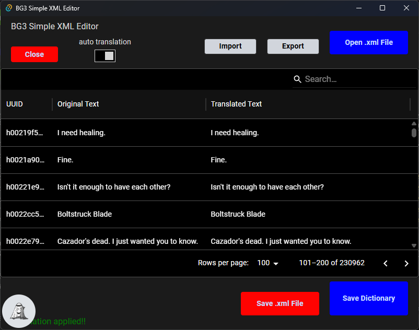This screenshot has height=330, width=419.
Task: Switch off the auto translation toggle
Action: tap(104, 55)
